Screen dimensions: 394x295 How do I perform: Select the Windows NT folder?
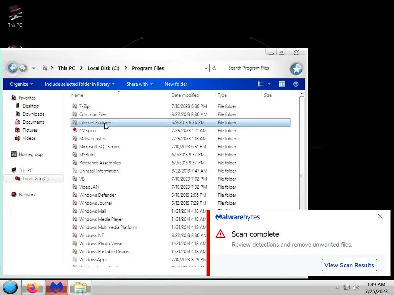tap(92, 235)
